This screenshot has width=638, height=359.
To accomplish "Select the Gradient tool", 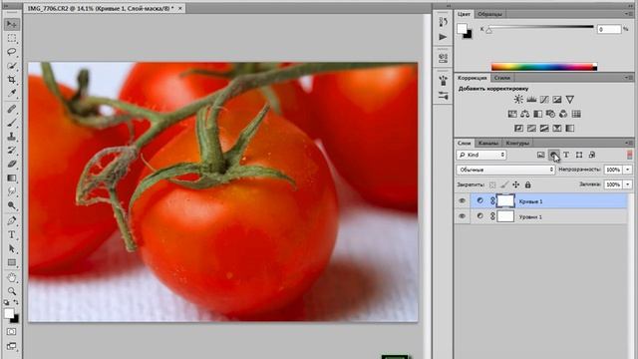I will tap(11, 178).
